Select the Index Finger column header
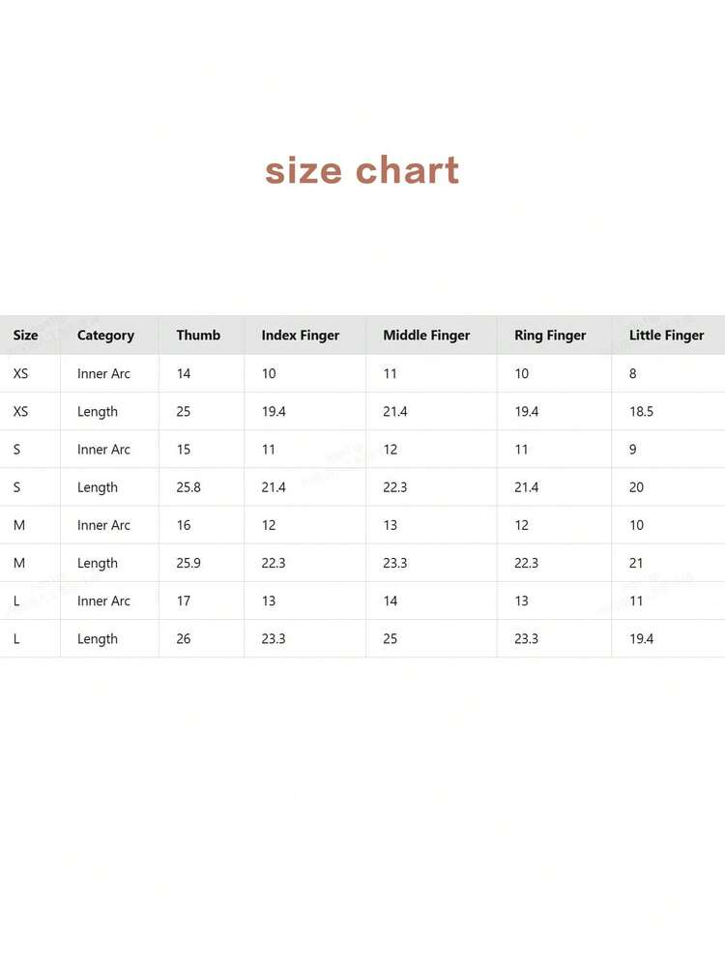 tap(301, 336)
